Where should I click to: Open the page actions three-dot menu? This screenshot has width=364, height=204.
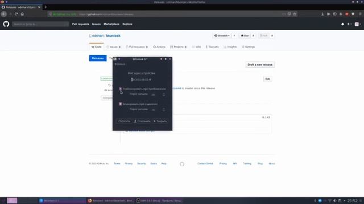click(x=284, y=14)
